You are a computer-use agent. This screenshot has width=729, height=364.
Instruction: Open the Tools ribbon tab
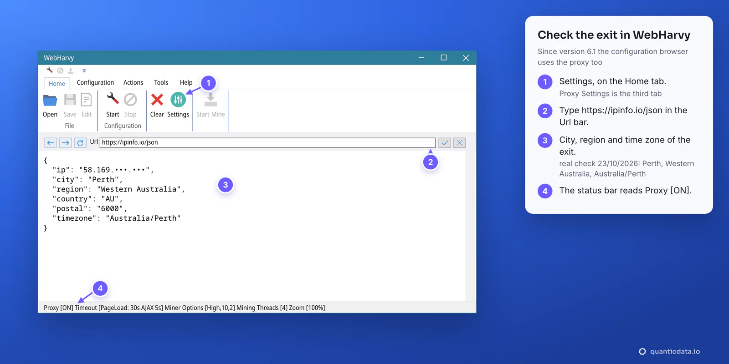(161, 82)
